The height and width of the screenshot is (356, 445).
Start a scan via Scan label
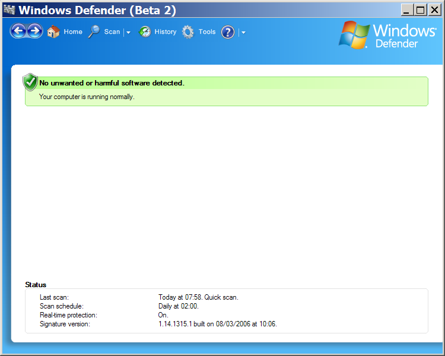(112, 32)
